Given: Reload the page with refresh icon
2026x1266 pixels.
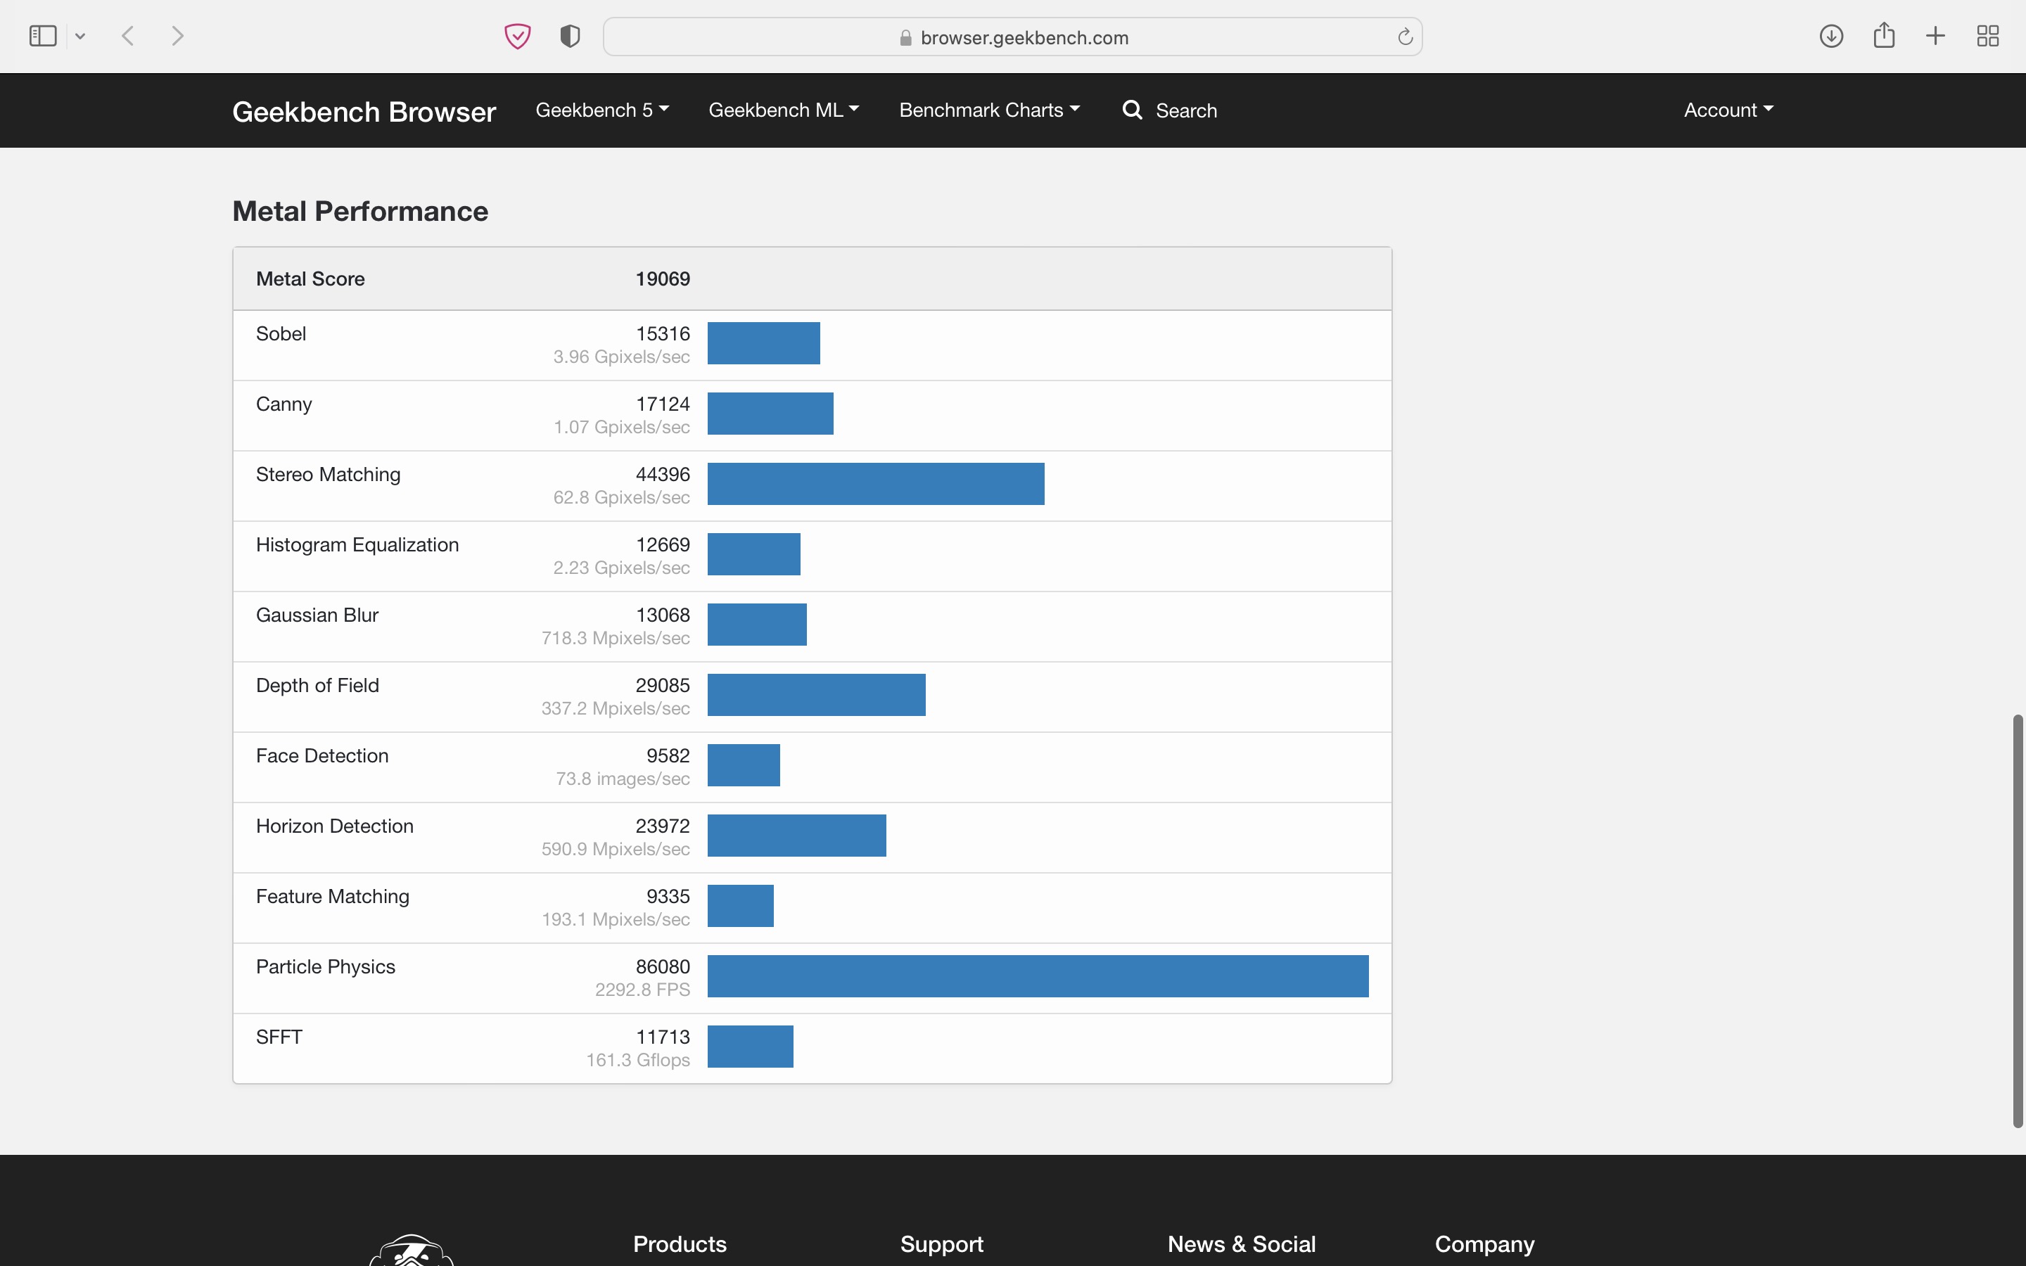Looking at the screenshot, I should pyautogui.click(x=1405, y=37).
